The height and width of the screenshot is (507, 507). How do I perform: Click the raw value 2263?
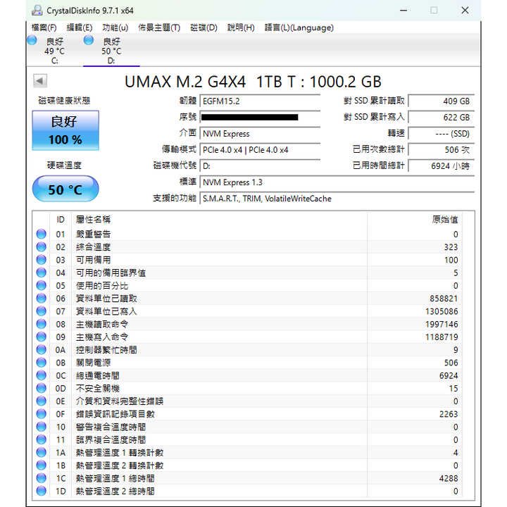pyautogui.click(x=449, y=414)
